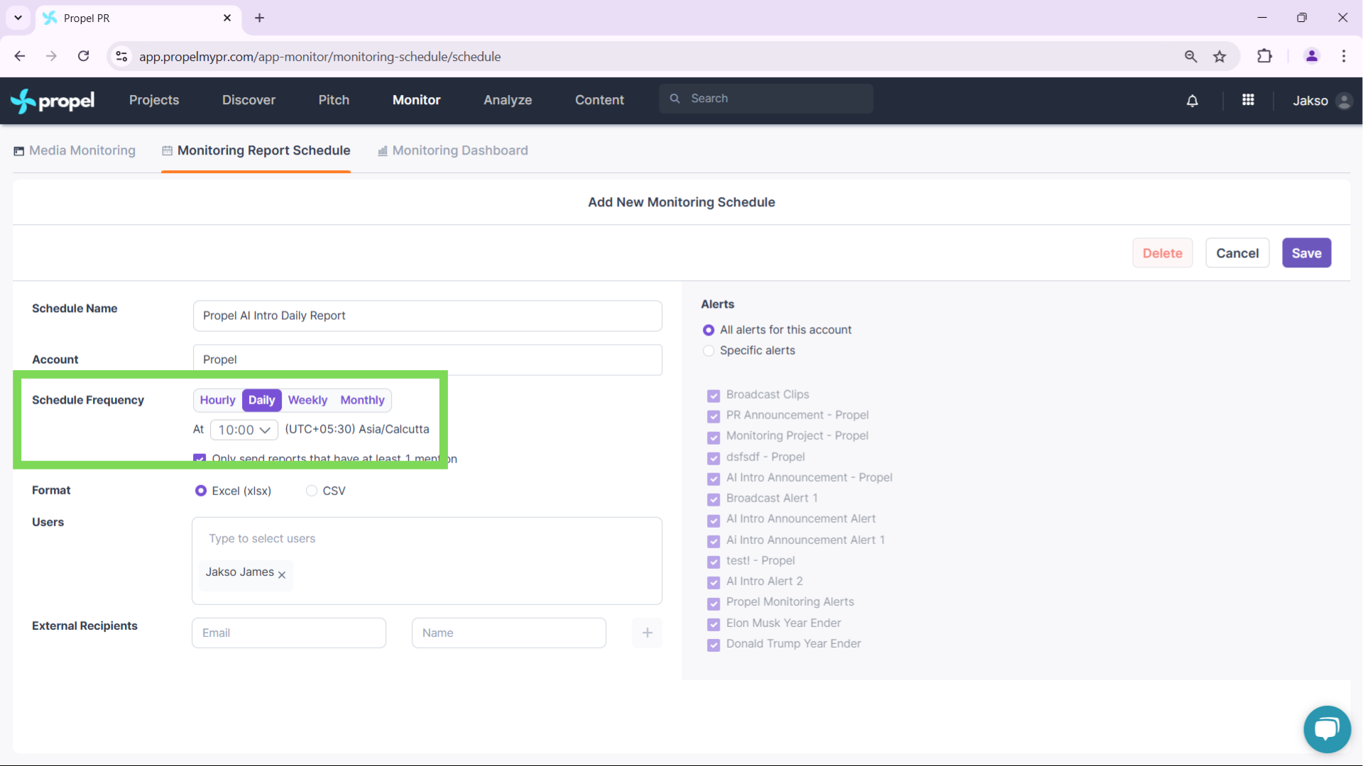
Task: Toggle only send reports with mentions checkbox
Action: coord(199,459)
